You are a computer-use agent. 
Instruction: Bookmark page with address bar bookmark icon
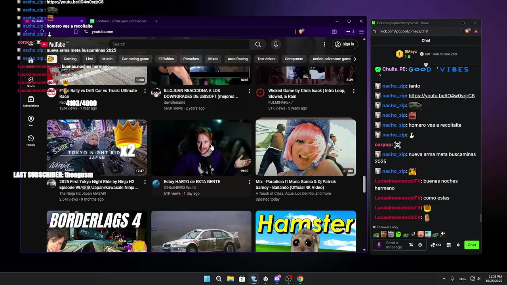76,32
